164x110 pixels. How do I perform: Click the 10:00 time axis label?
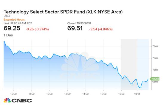pos(13,94)
